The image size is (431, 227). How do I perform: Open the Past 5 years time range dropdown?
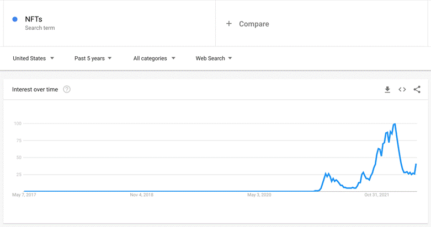93,58
